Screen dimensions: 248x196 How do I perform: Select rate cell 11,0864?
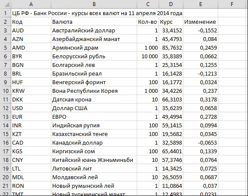point(171,186)
